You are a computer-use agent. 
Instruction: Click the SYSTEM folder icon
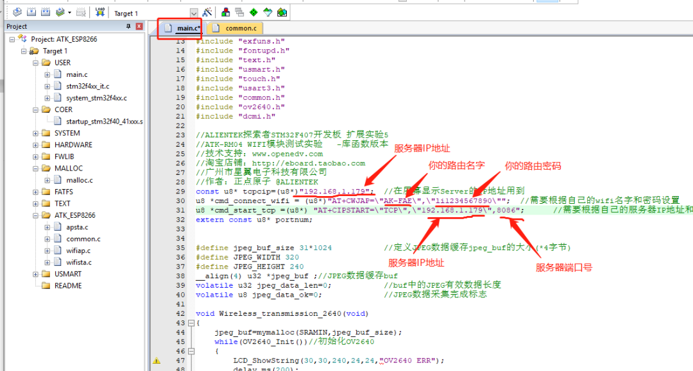46,133
